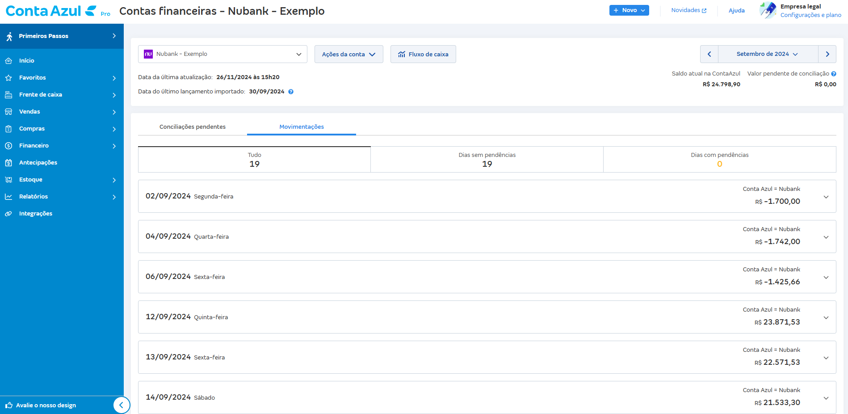Click the Antecipações calendar icon
This screenshot has height=414, width=848.
8,163
